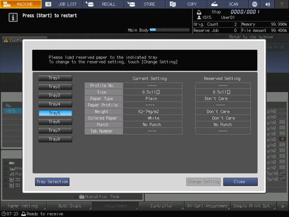289x217 pixels.
Task: Select Tray4
Action: [55, 104]
